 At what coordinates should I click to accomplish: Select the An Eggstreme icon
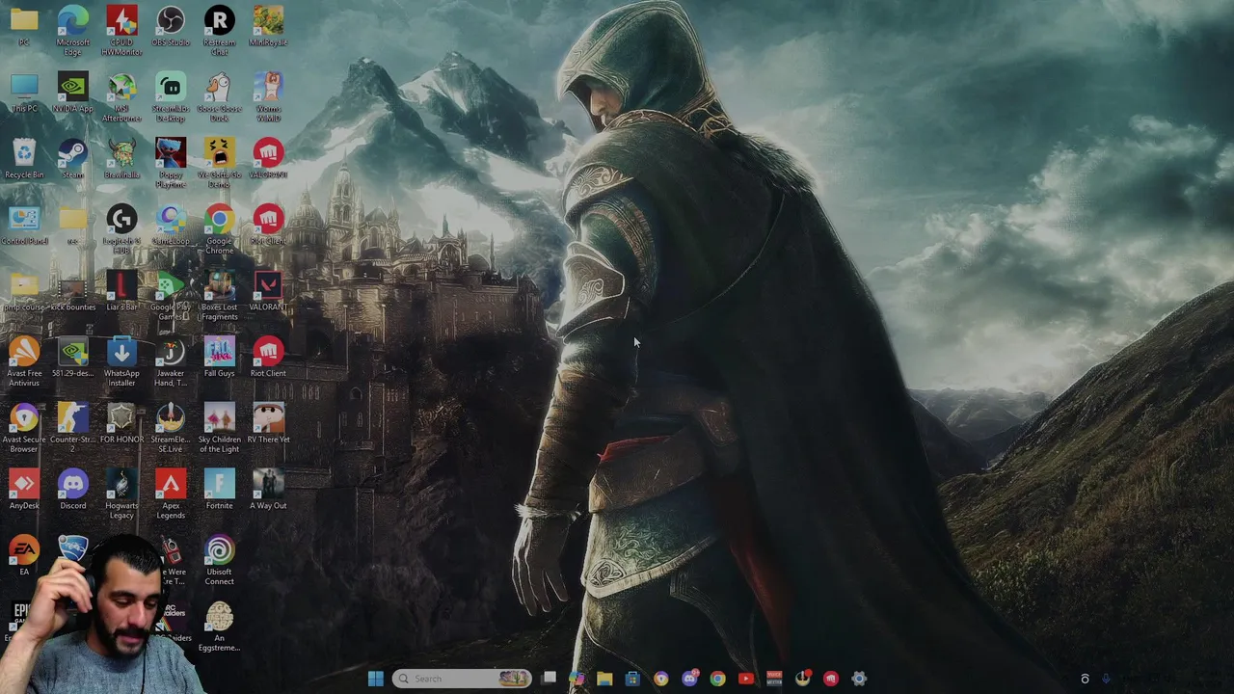(x=219, y=627)
